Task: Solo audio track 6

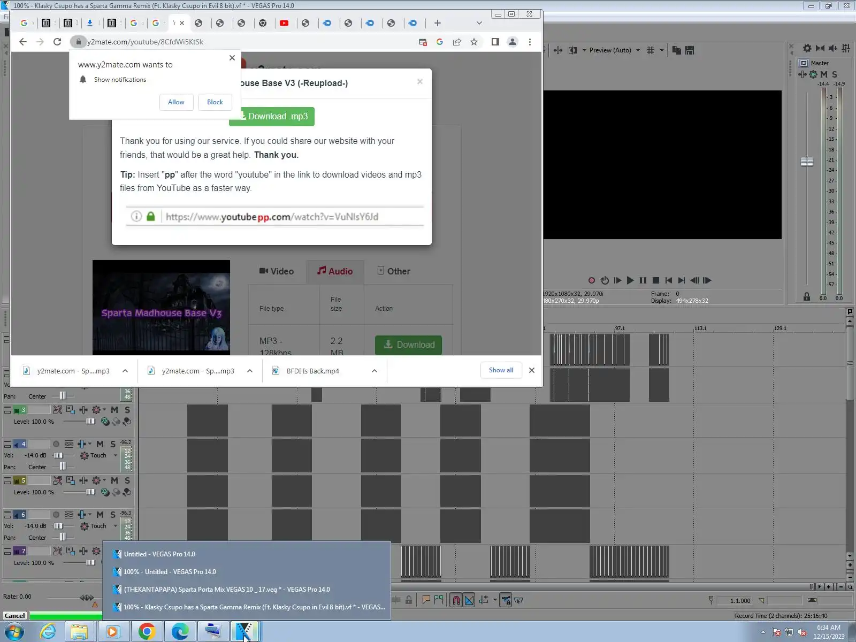Action: pyautogui.click(x=113, y=515)
